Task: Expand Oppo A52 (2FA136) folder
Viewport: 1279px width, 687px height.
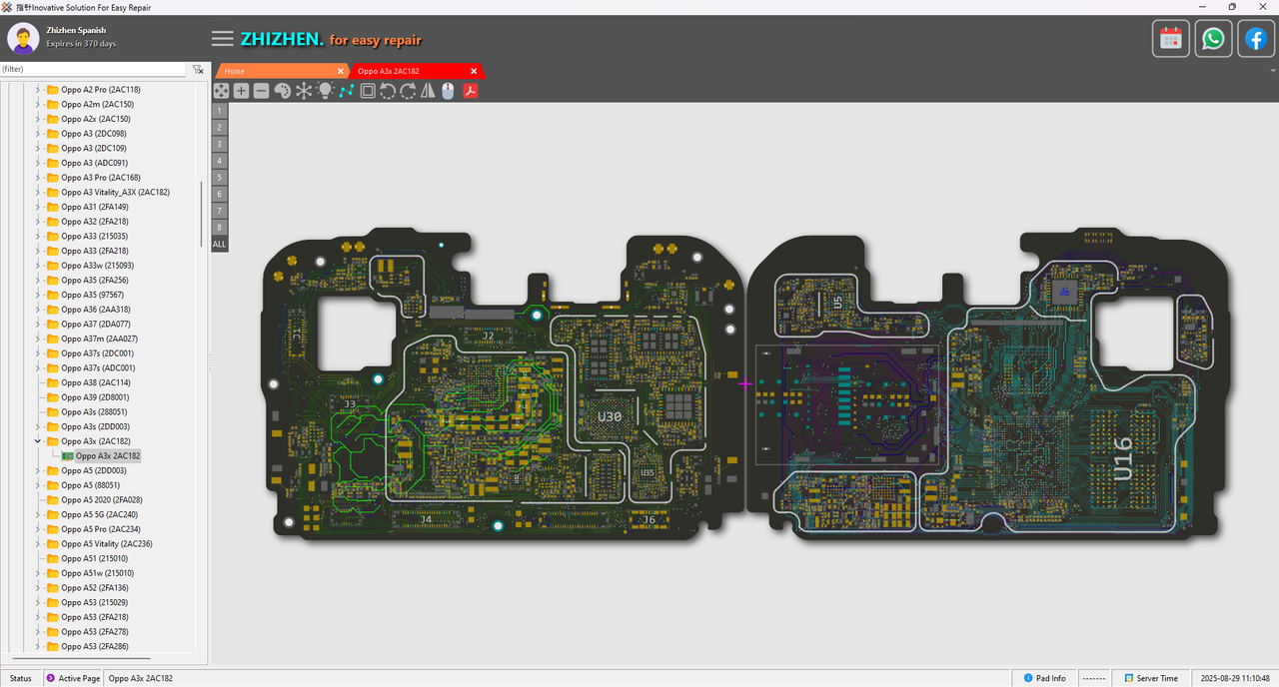Action: pos(38,588)
